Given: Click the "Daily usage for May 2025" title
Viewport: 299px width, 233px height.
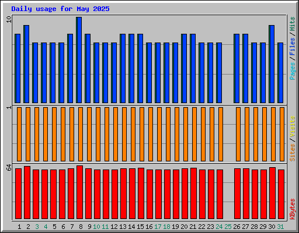Looking at the screenshot, I should coord(60,9).
